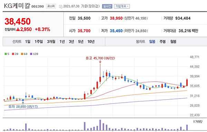Click the 거래량 value 934,484

(183, 18)
